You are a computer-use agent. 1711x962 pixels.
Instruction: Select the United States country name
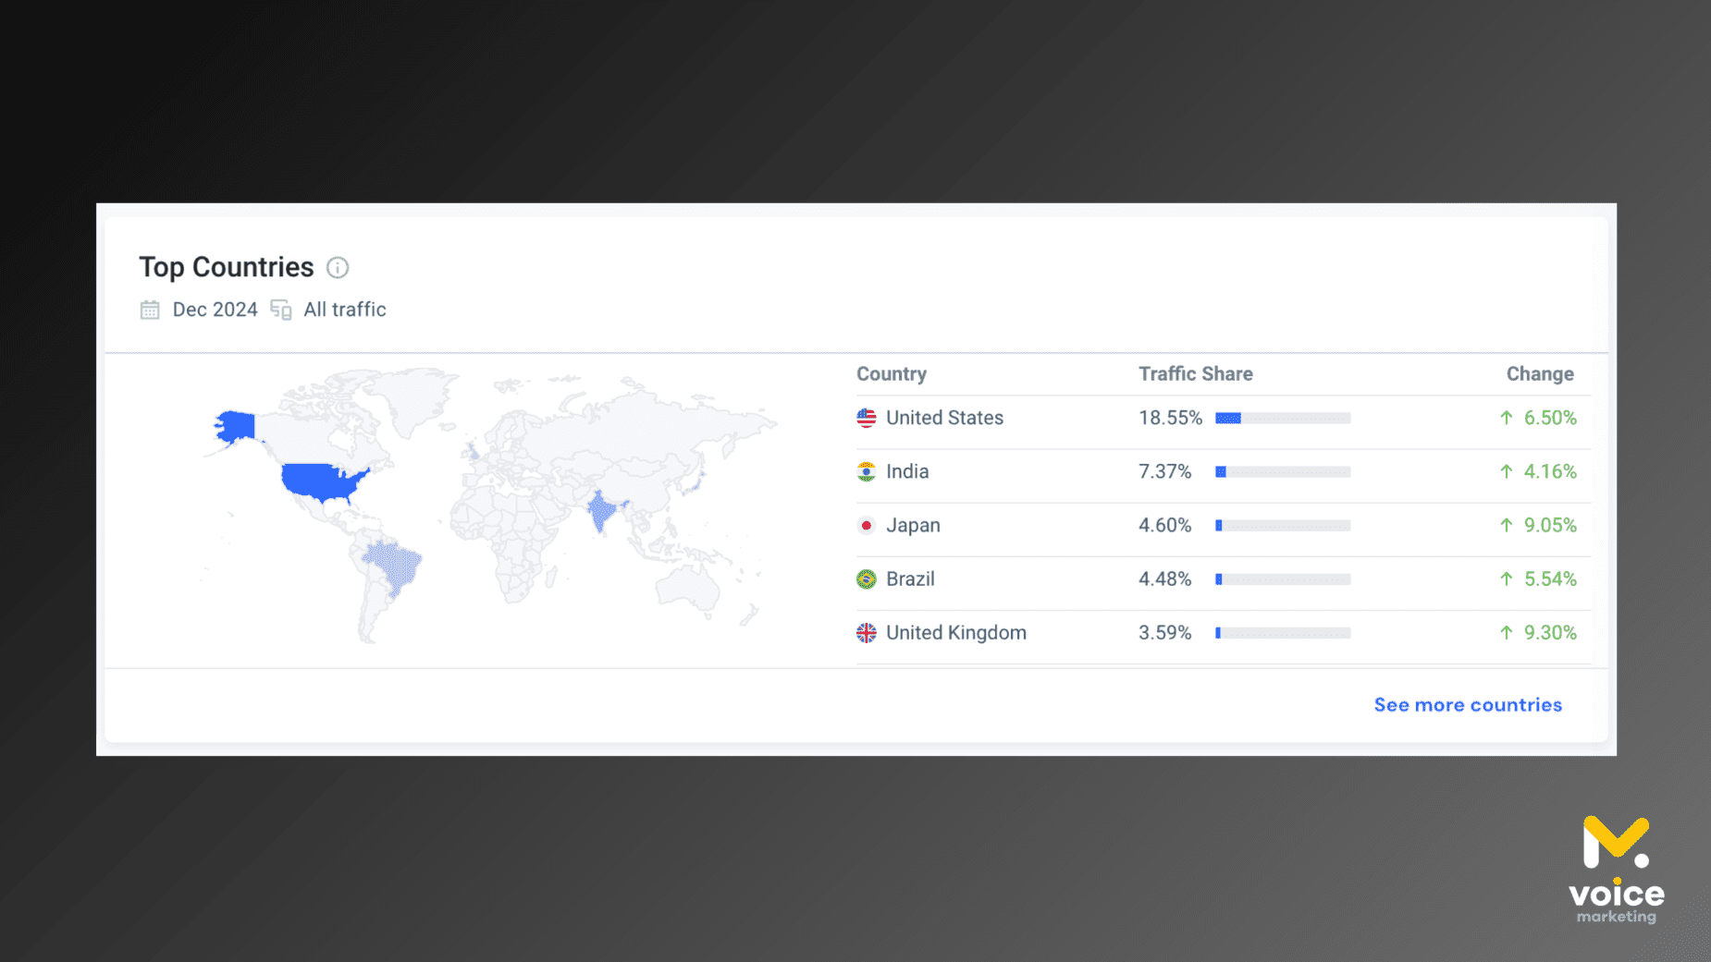(944, 418)
